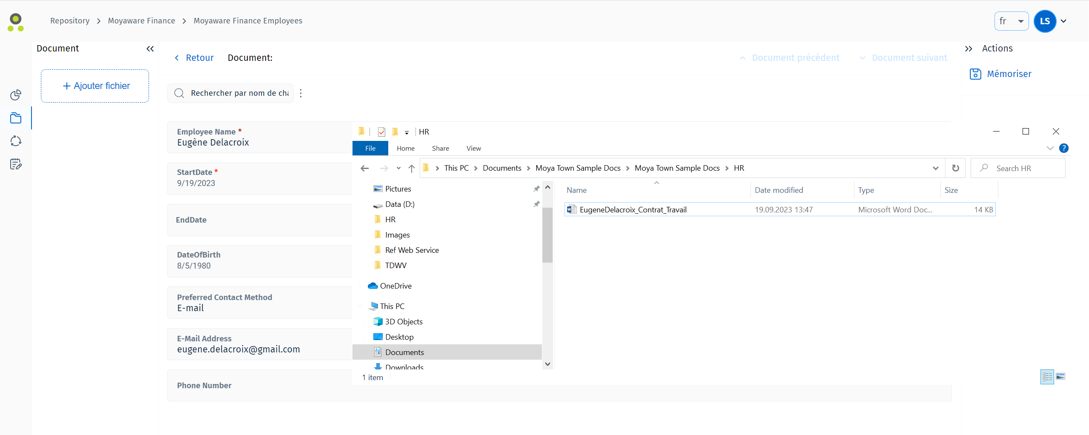The width and height of the screenshot is (1089, 435).
Task: Open Explorer help question mark icon
Action: (x=1063, y=148)
